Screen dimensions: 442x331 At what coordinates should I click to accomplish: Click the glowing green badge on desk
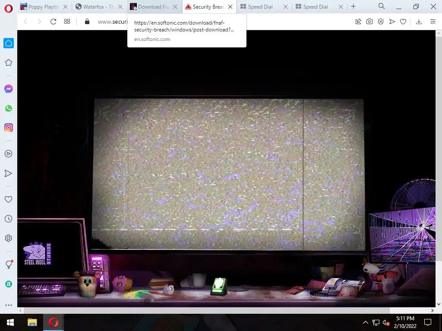(219, 286)
